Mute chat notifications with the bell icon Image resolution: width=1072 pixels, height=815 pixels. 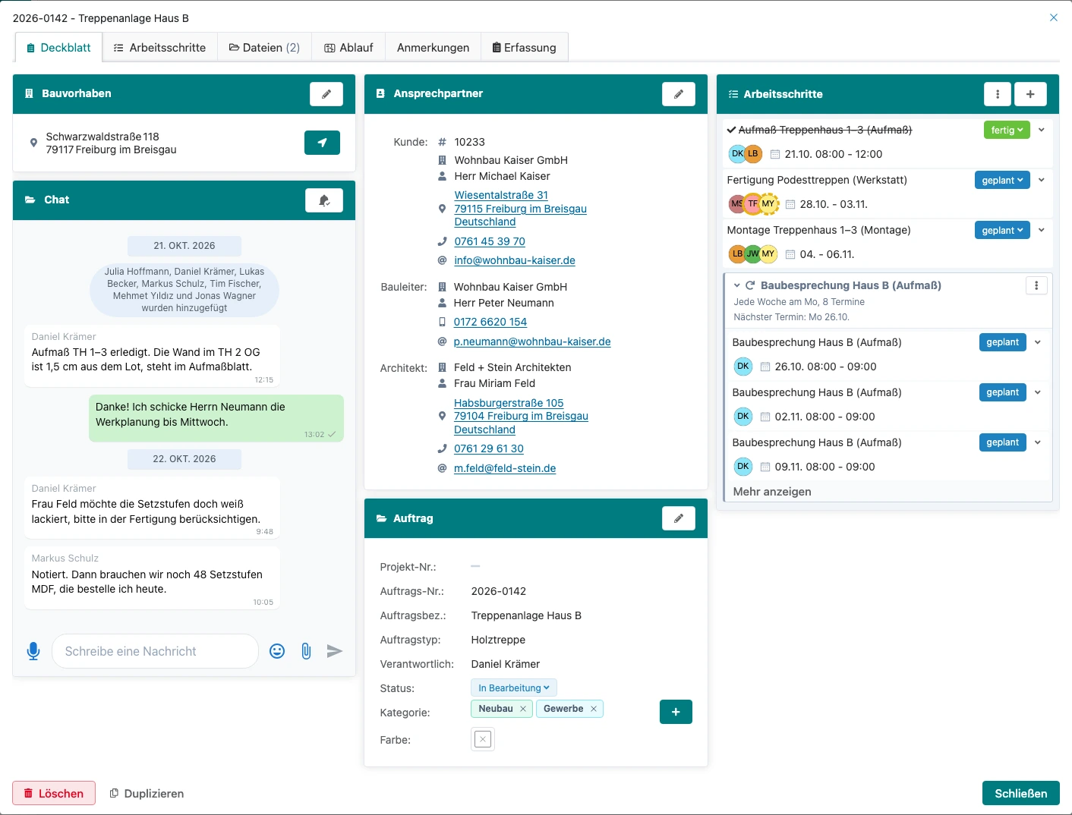[x=324, y=200]
